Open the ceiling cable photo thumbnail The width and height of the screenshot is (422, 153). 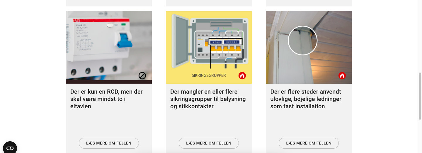309,47
